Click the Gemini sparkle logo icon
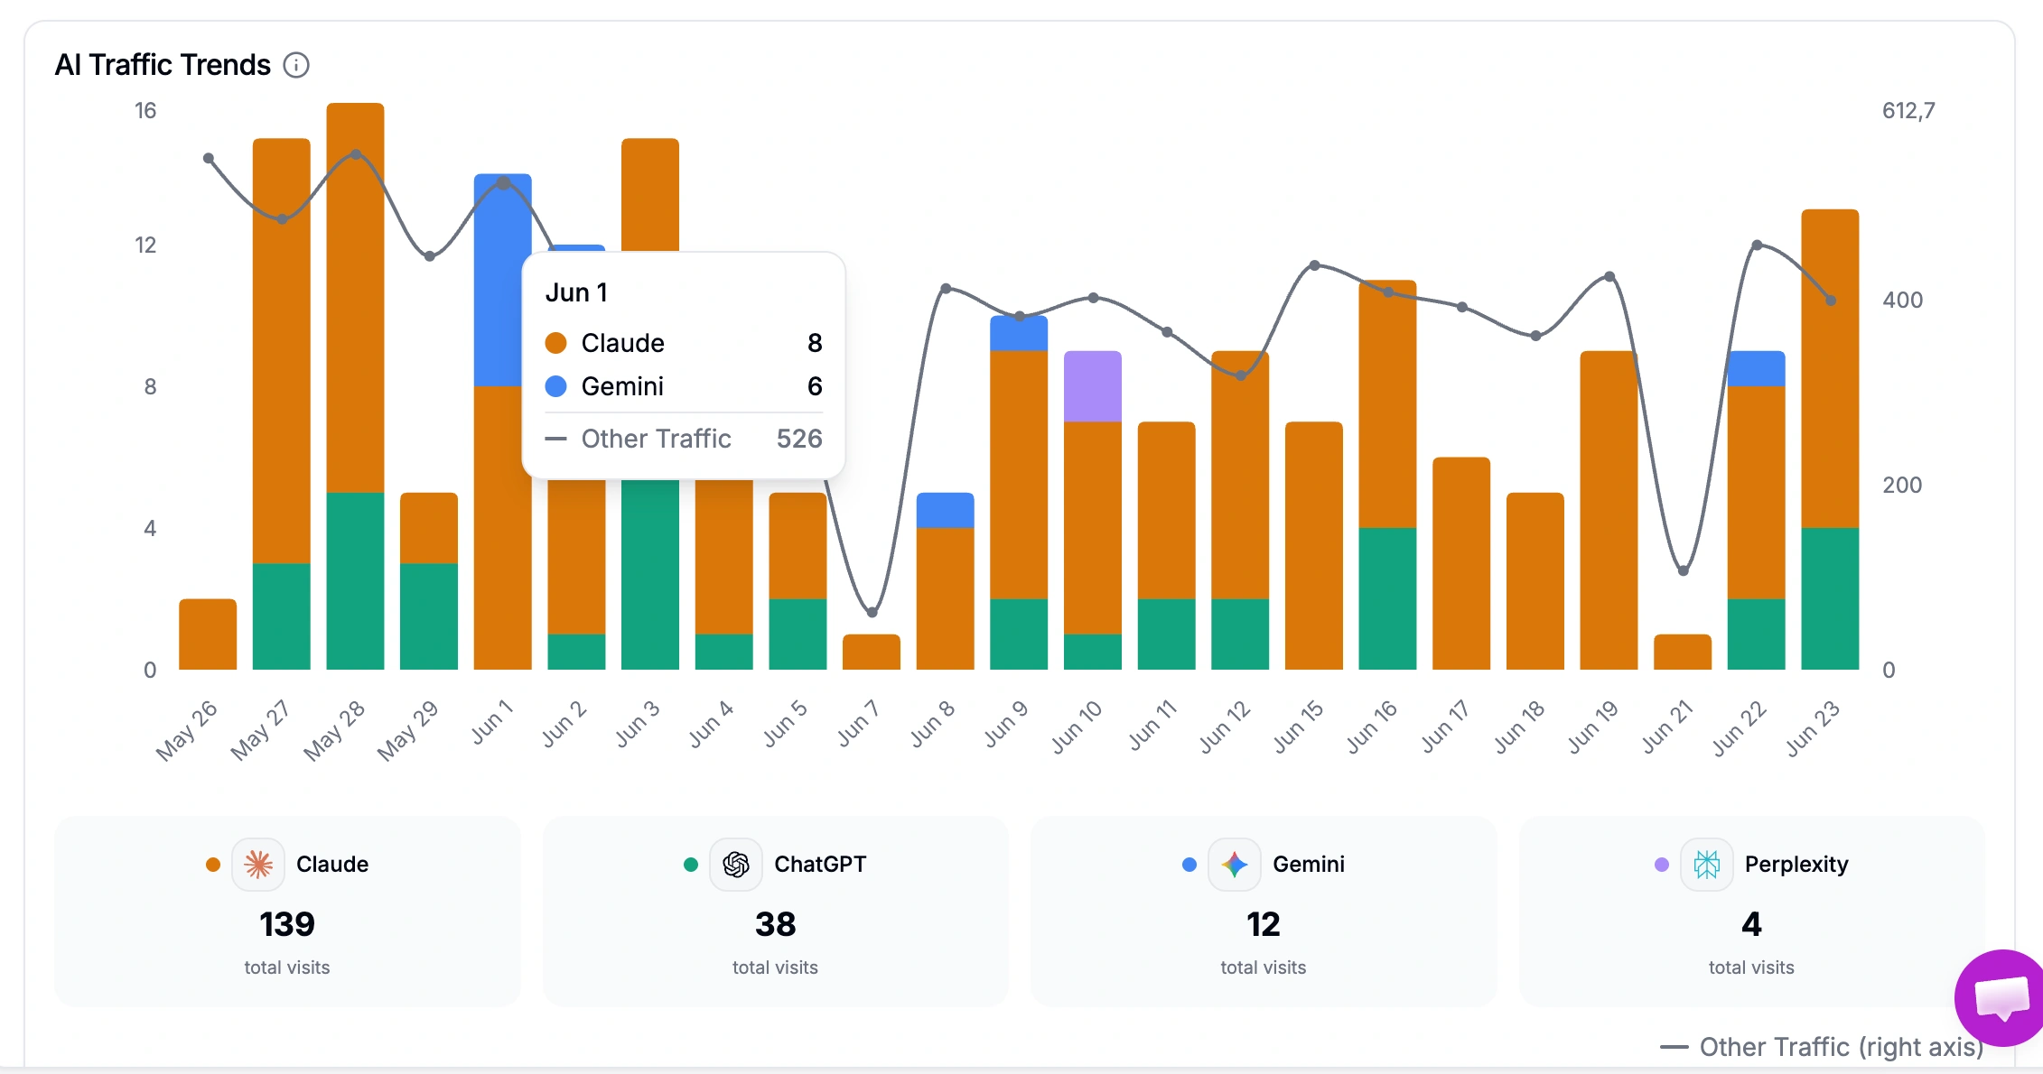The height and width of the screenshot is (1074, 2043). [x=1235, y=865]
